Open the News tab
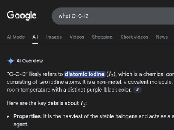Image resolution: width=174 pixels, height=130 pixels. 162,37
